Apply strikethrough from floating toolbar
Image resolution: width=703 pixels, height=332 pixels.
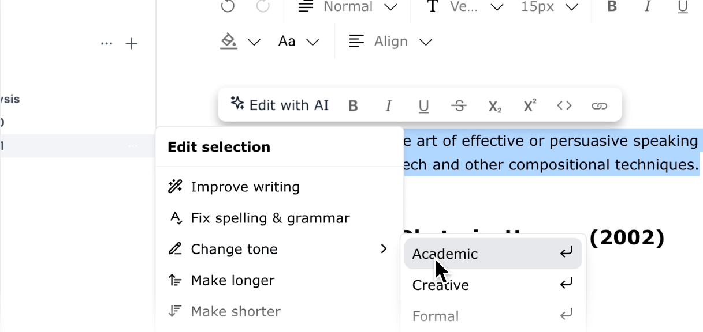pyautogui.click(x=459, y=105)
